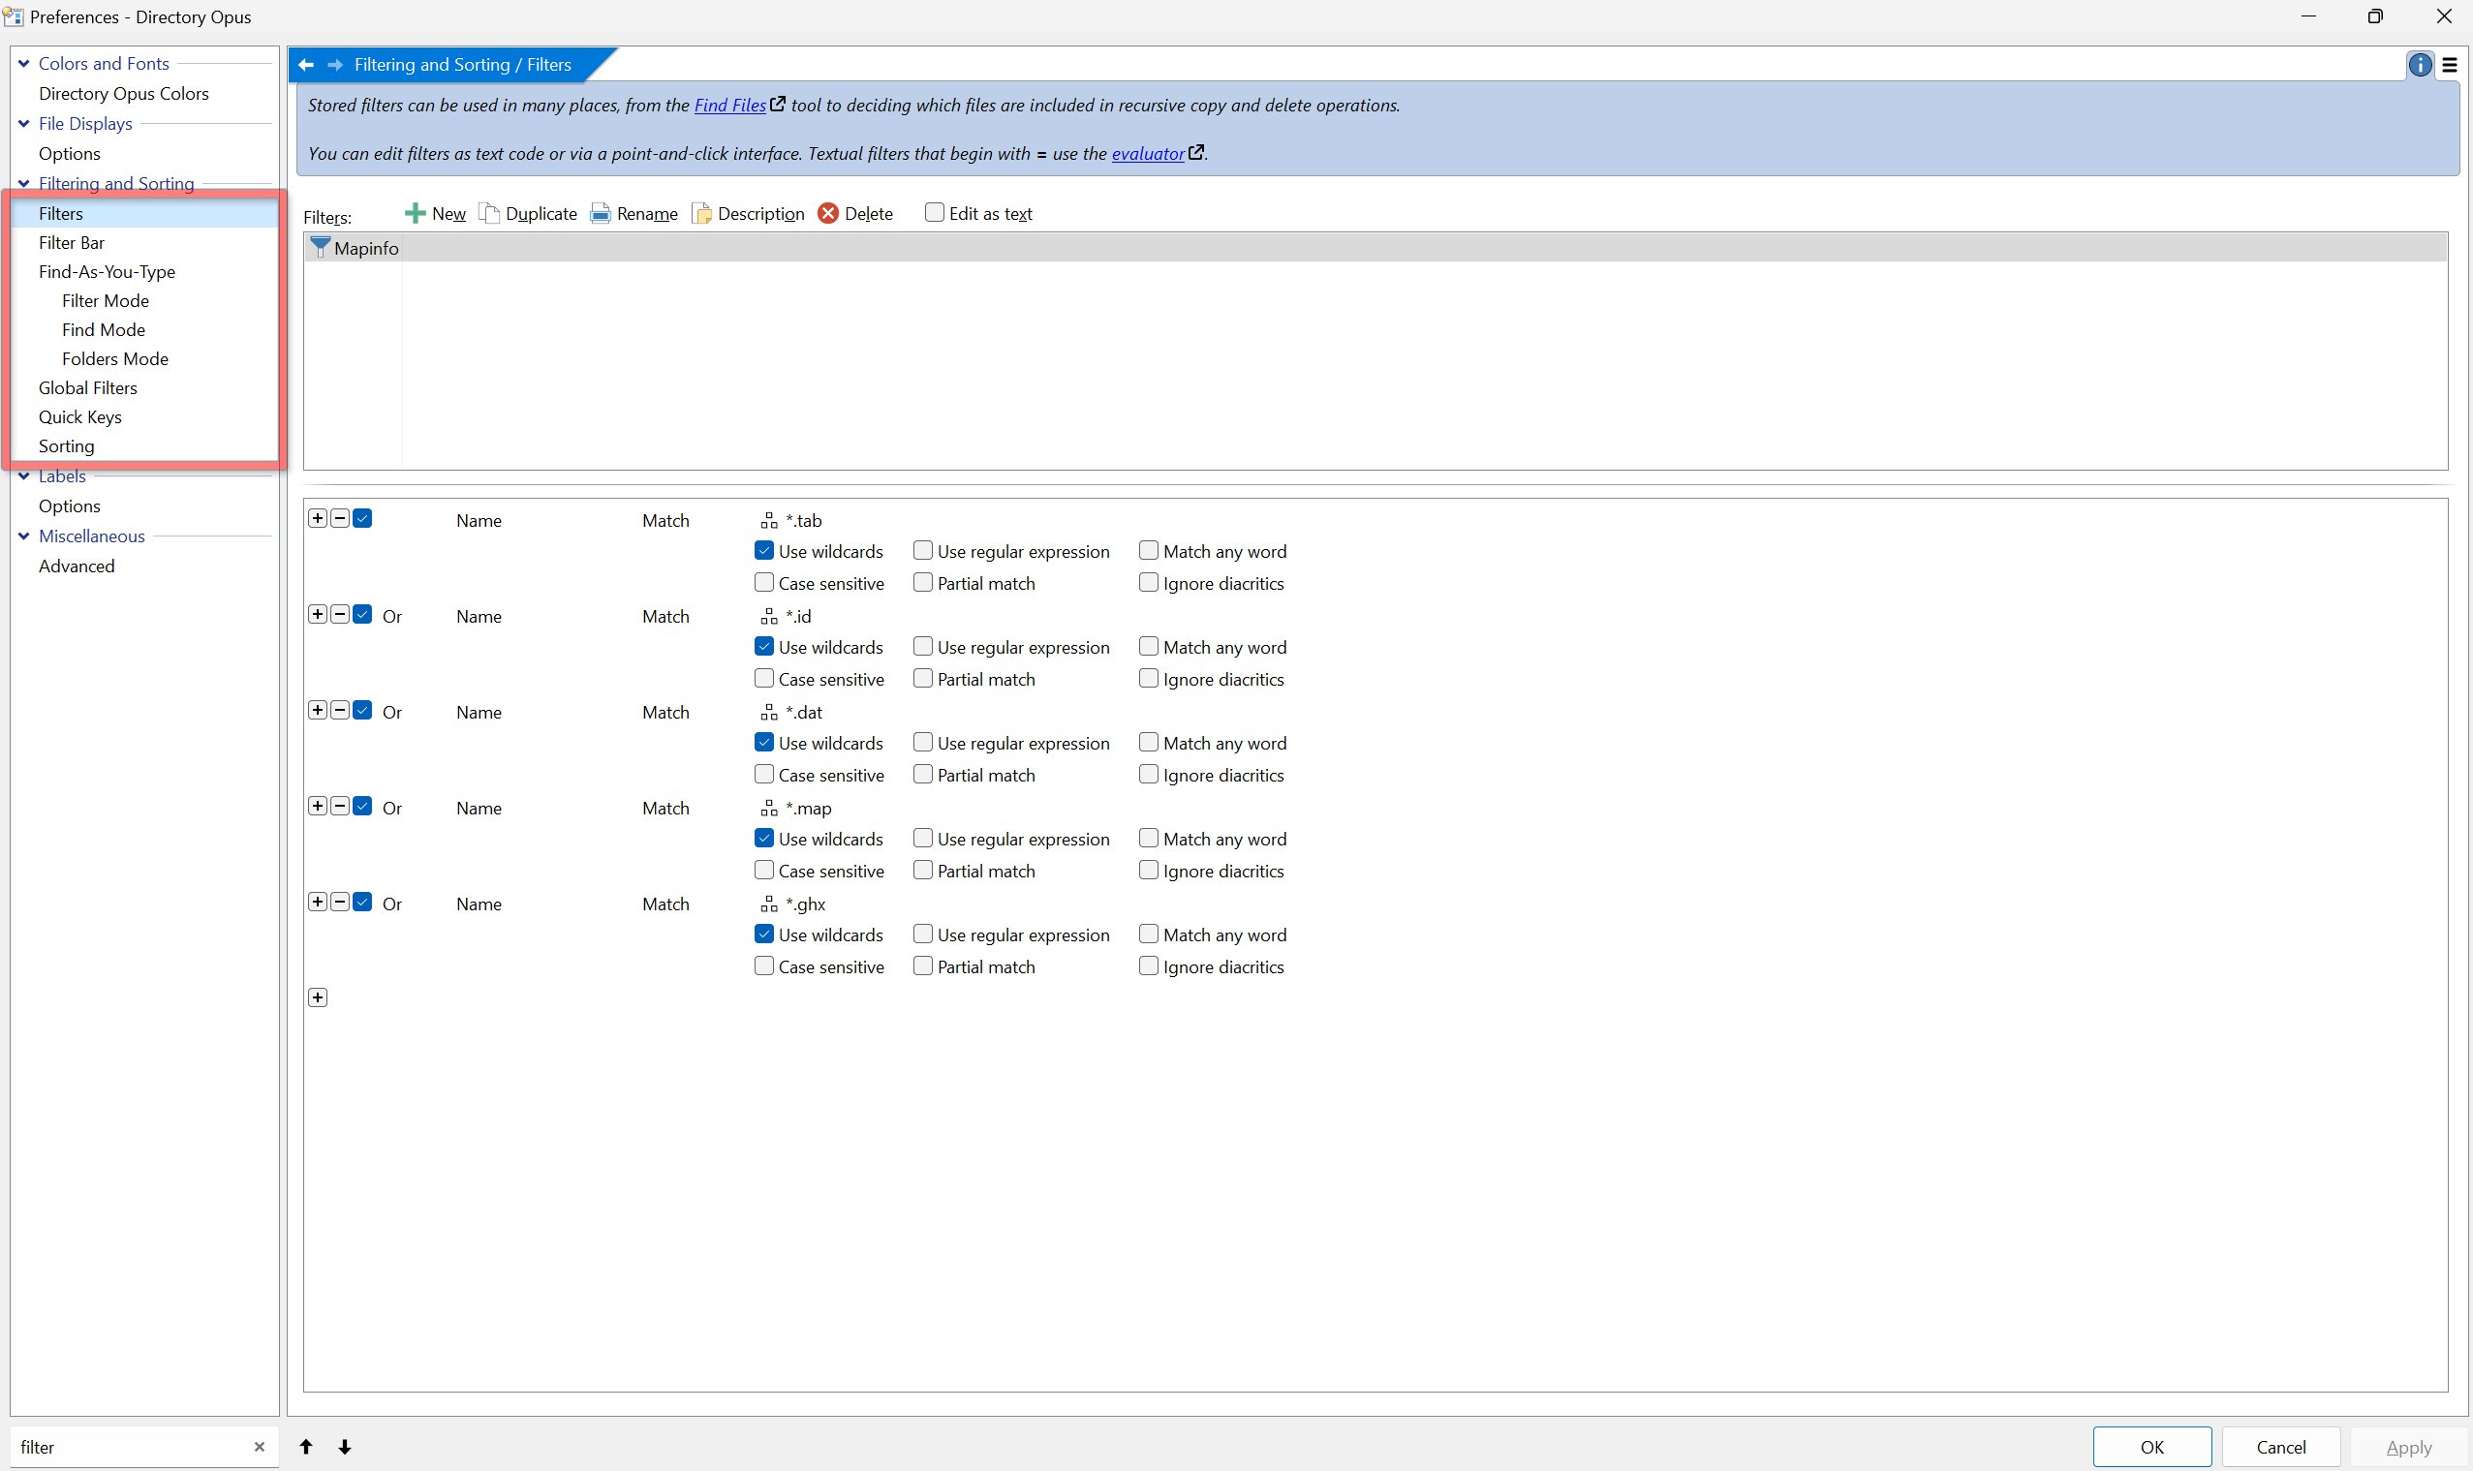Collapse the Filtering and Sorting section

24,183
